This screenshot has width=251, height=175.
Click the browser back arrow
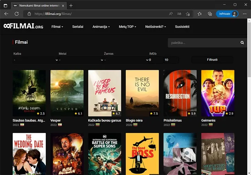[x=6, y=14]
